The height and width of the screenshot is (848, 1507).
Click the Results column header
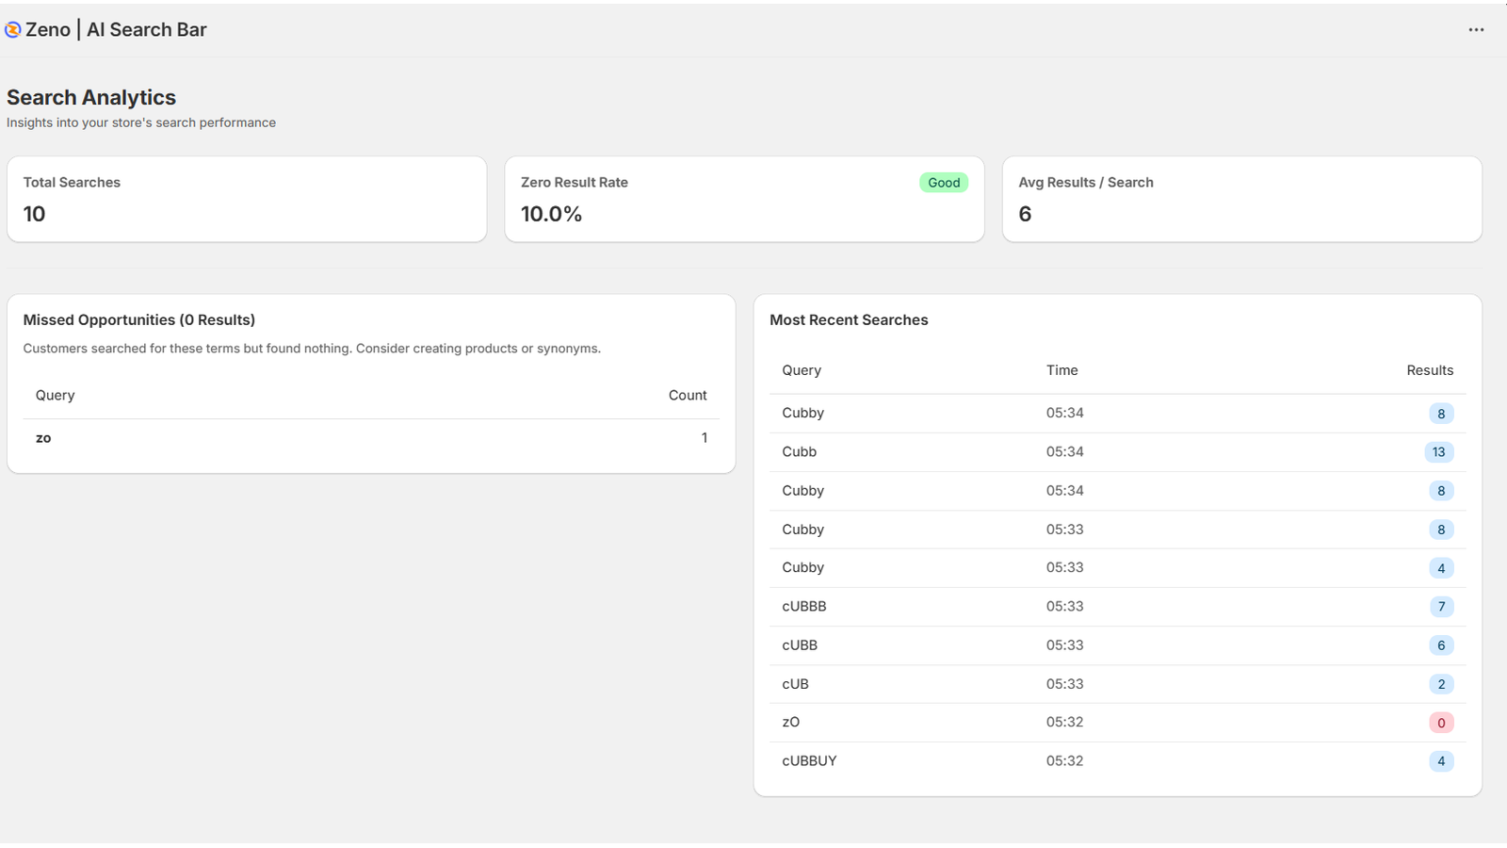[x=1430, y=369]
